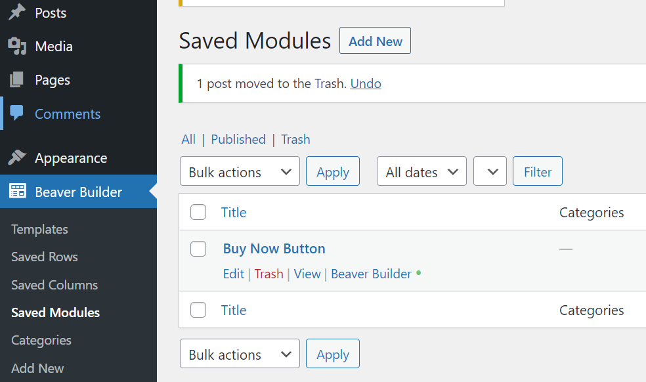Select the Appearance paintbrush icon

(18, 158)
